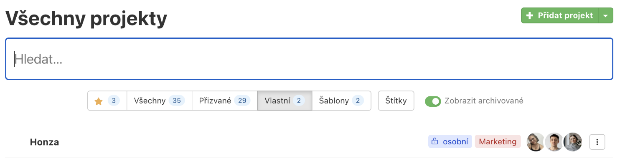Open the last member avatar on Honza
Screen dimensions: 620x161
[x=572, y=142]
